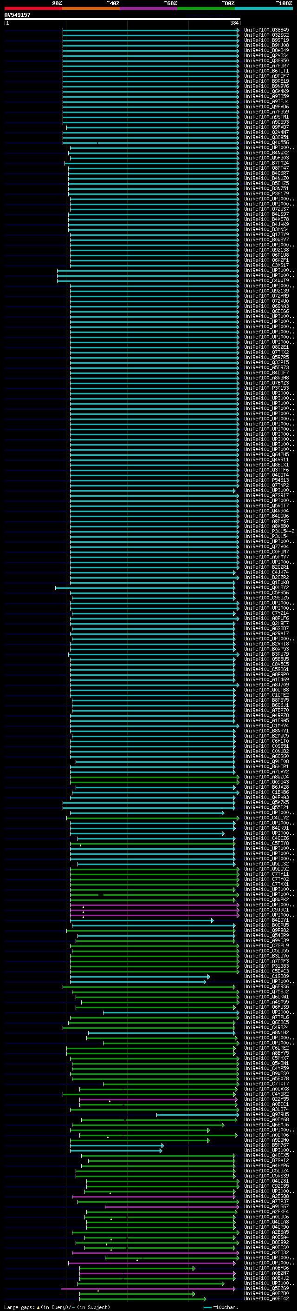Open hit UniRef100_B3RW79

pyautogui.click(x=266, y=654)
